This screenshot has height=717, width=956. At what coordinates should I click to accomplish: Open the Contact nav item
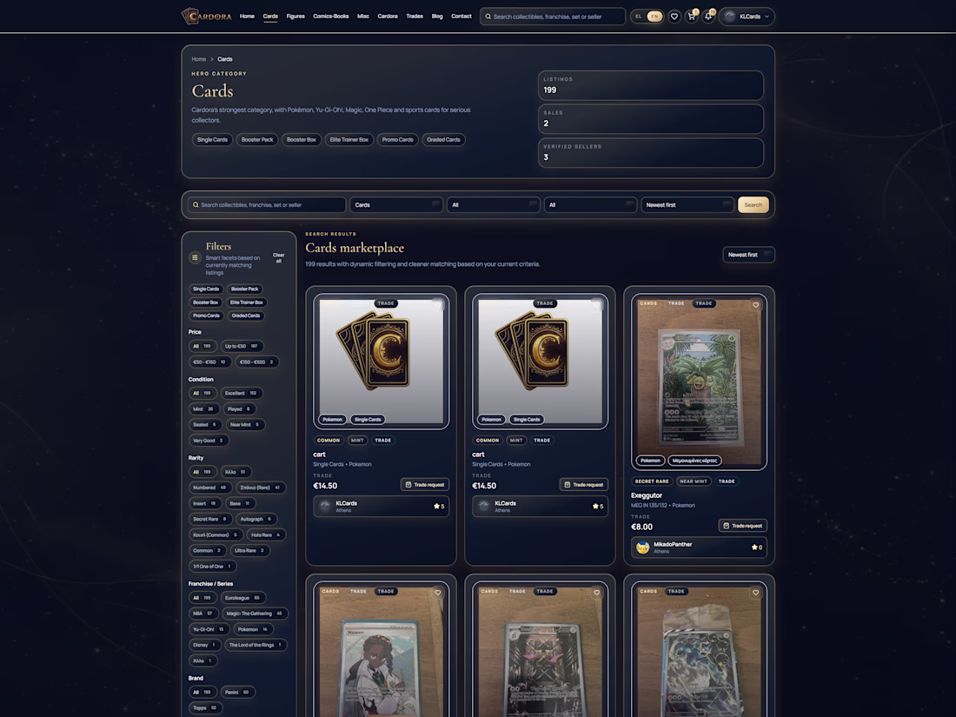pyautogui.click(x=461, y=17)
